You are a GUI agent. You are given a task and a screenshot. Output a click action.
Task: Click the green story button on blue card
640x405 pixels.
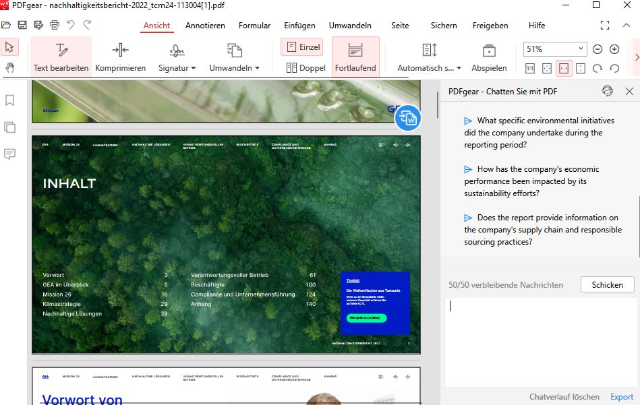(x=366, y=317)
